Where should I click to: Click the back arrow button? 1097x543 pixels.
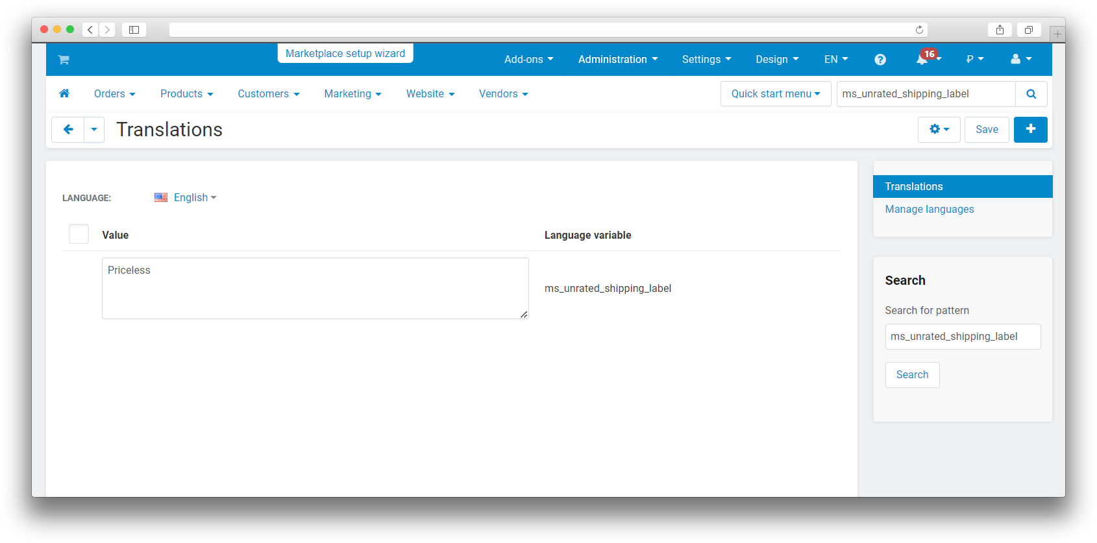(x=68, y=130)
